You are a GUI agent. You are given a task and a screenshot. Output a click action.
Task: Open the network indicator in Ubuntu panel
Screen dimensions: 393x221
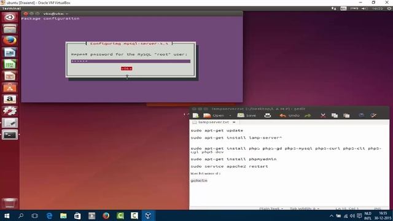(x=333, y=9)
